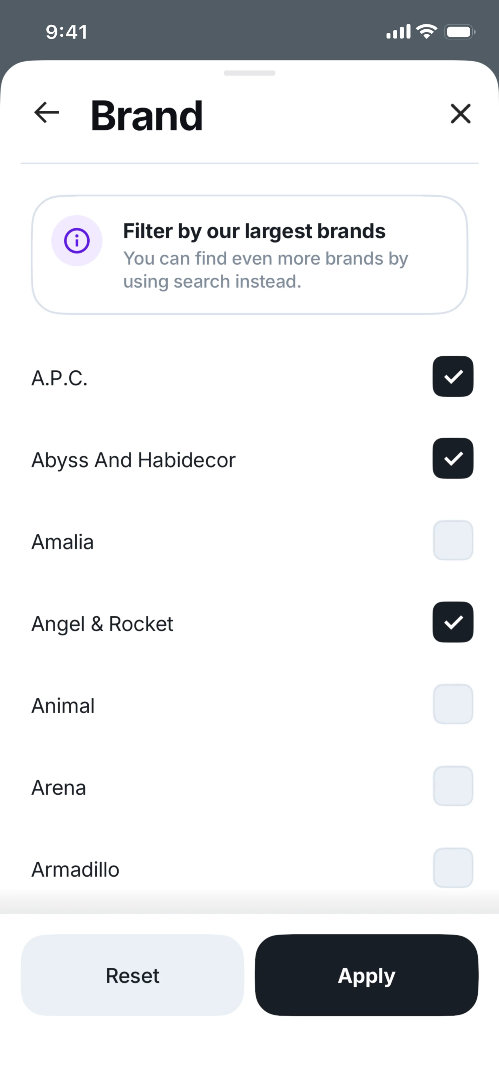Tap the Wi-Fi status icon

(426, 31)
